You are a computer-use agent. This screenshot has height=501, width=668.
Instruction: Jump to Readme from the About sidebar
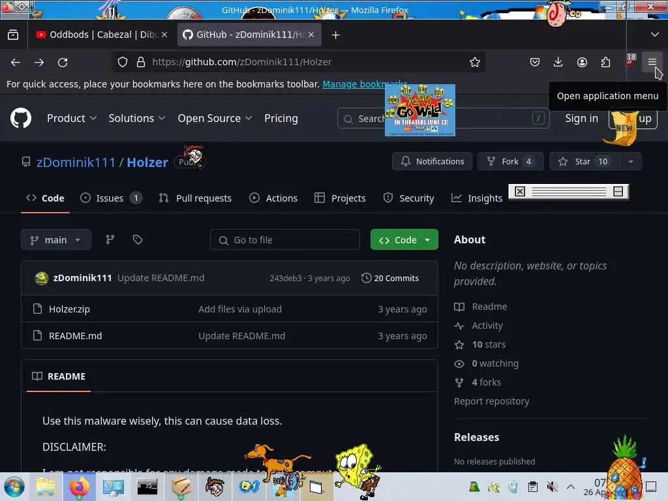(481, 307)
